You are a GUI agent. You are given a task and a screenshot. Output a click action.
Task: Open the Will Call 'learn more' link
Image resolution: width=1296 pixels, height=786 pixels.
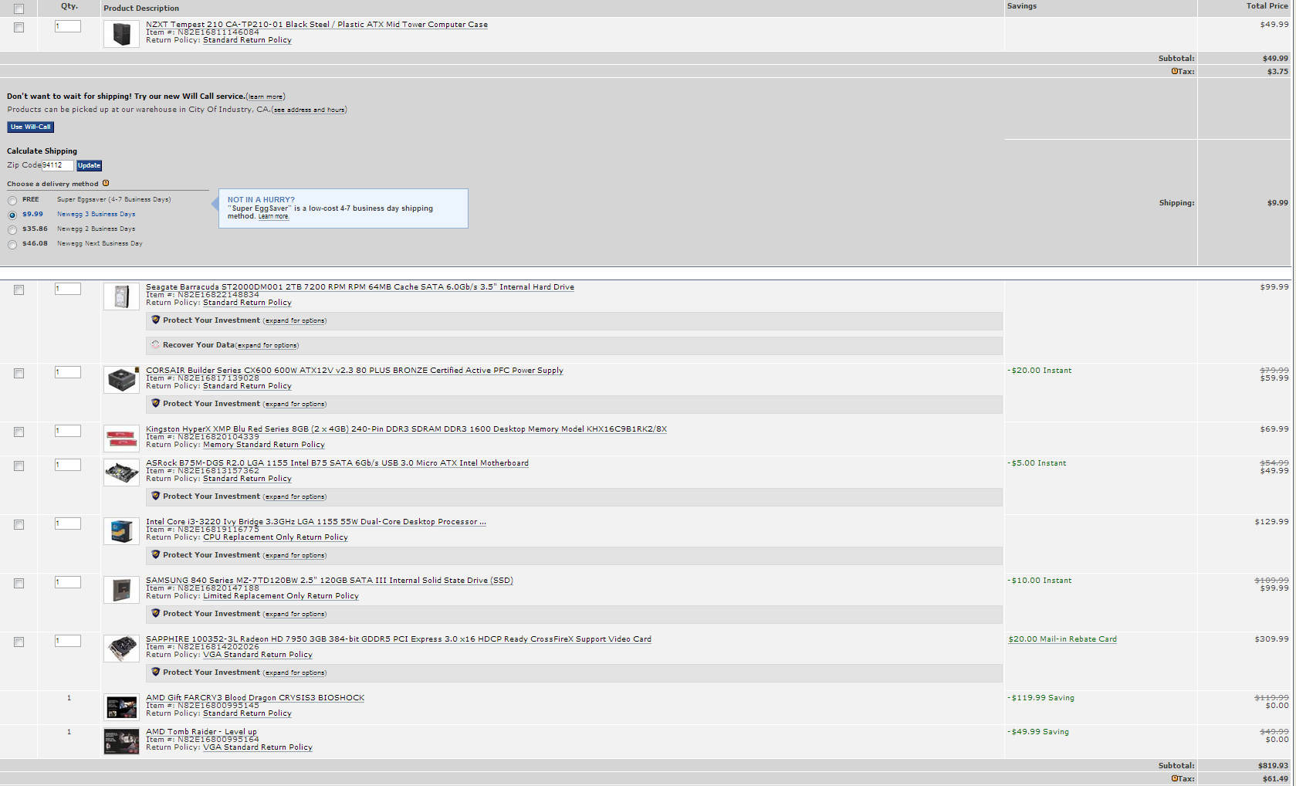[266, 97]
